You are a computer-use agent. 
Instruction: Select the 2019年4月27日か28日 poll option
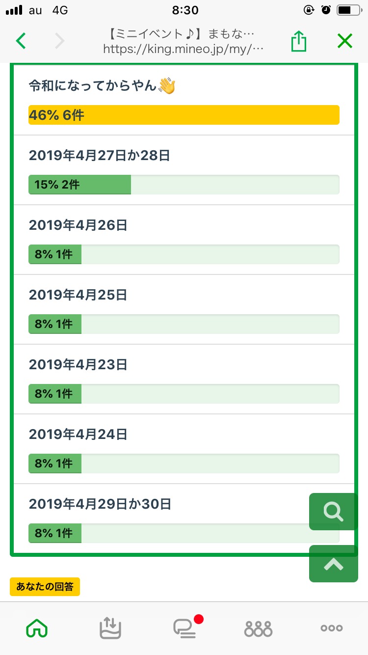[100, 156]
